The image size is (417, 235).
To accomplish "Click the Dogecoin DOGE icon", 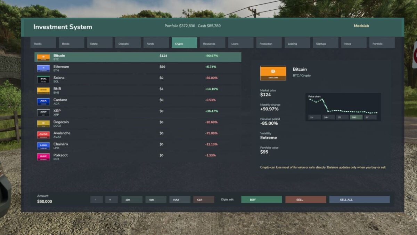I will point(43,124).
